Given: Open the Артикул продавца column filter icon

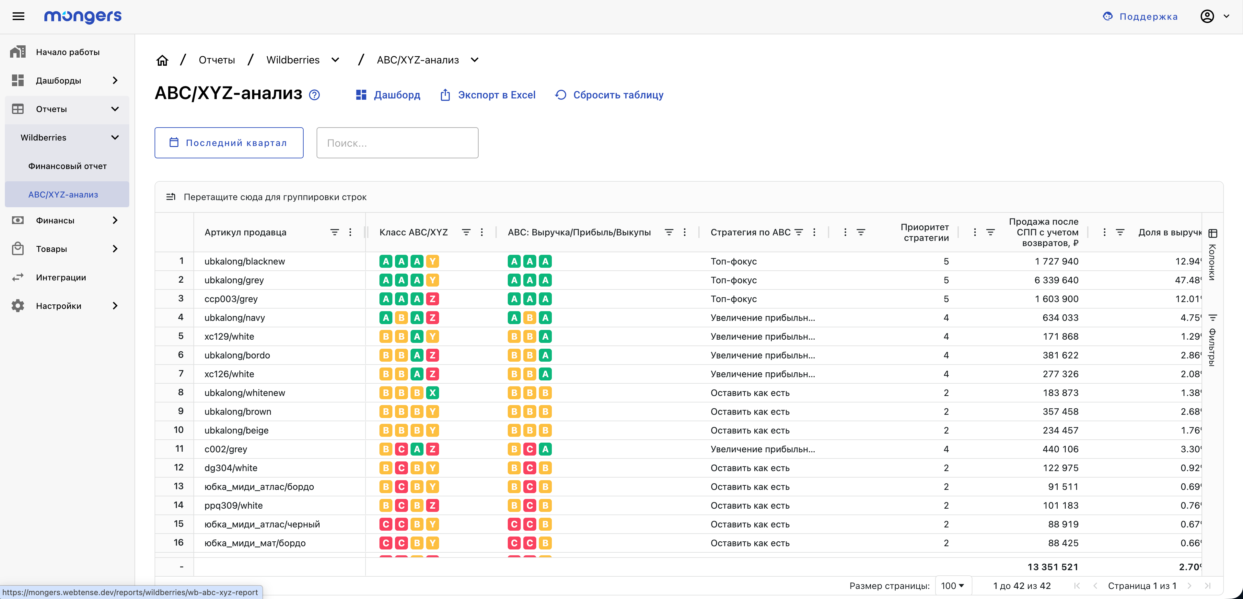Looking at the screenshot, I should pos(334,232).
